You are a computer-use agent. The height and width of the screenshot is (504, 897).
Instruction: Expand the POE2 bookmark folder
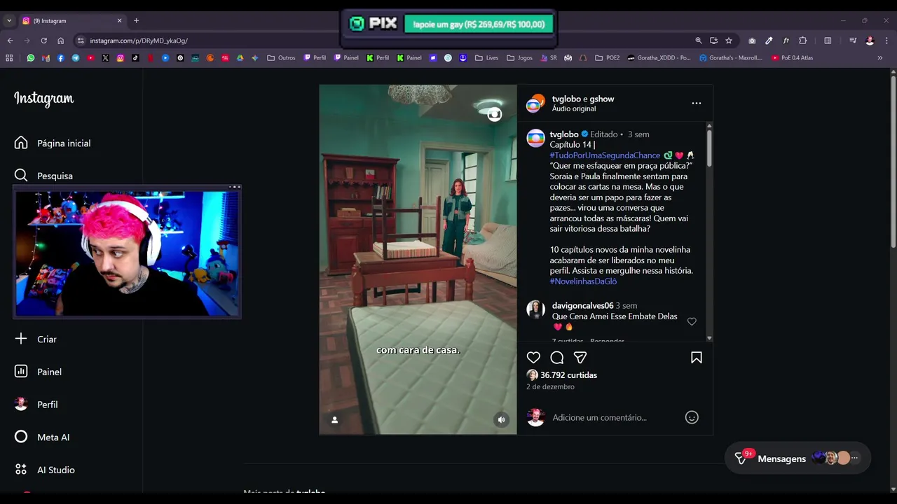click(x=608, y=58)
